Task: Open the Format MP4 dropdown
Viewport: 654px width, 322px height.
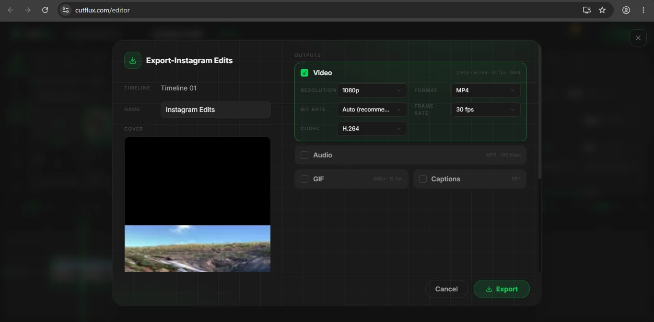Action: tap(486, 90)
